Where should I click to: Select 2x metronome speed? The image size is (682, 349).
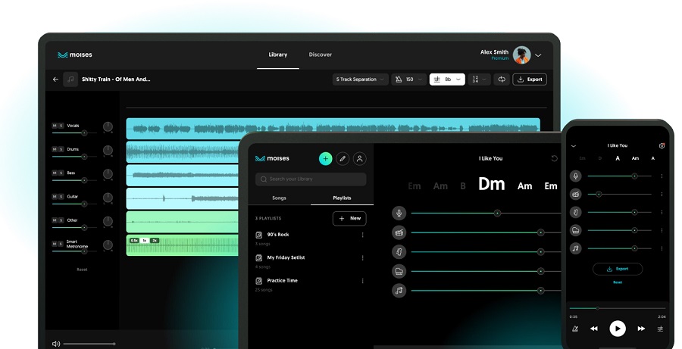(155, 240)
